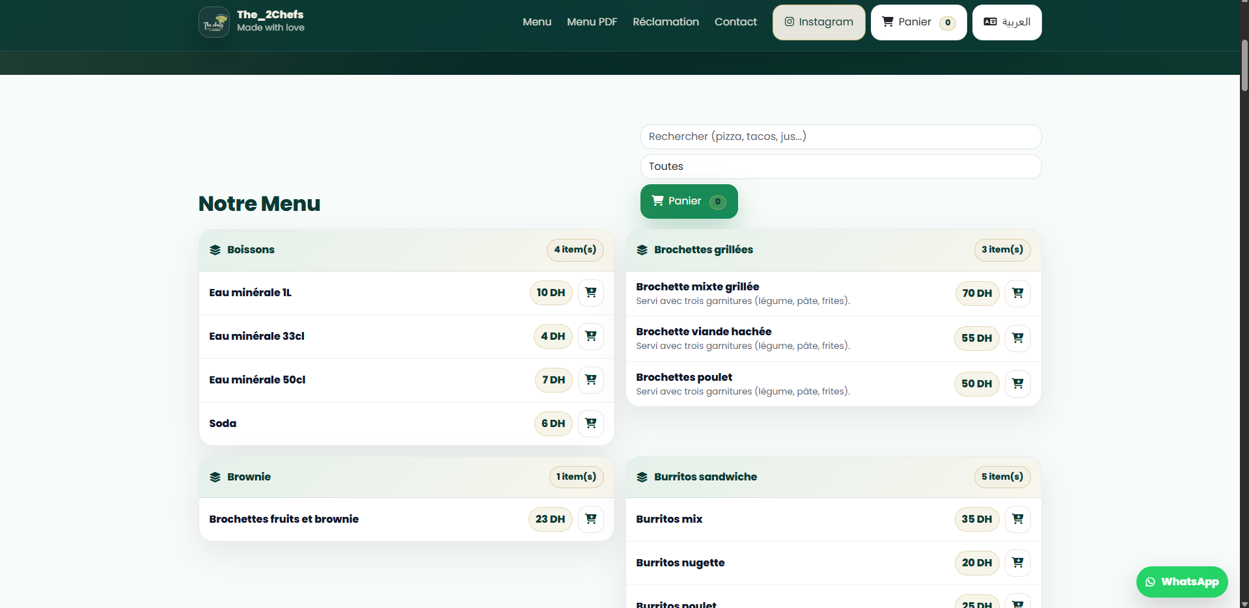The width and height of the screenshot is (1249, 608).
Task: Collapse the Brochettes grillées section header
Action: 833,250
